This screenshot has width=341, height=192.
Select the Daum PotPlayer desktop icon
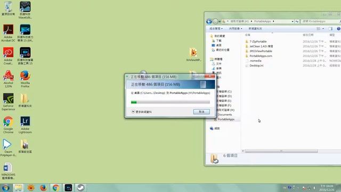coord(9,148)
